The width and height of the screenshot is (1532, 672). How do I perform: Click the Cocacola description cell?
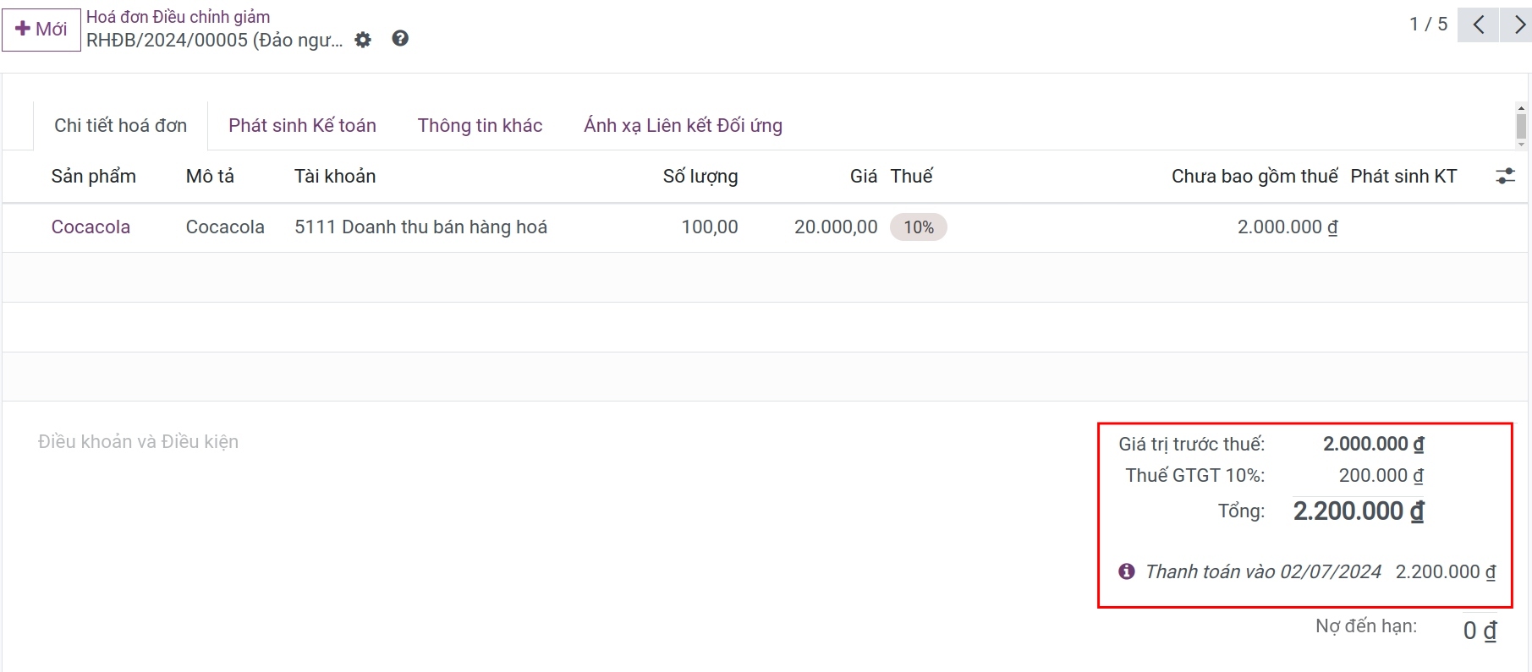pos(225,227)
